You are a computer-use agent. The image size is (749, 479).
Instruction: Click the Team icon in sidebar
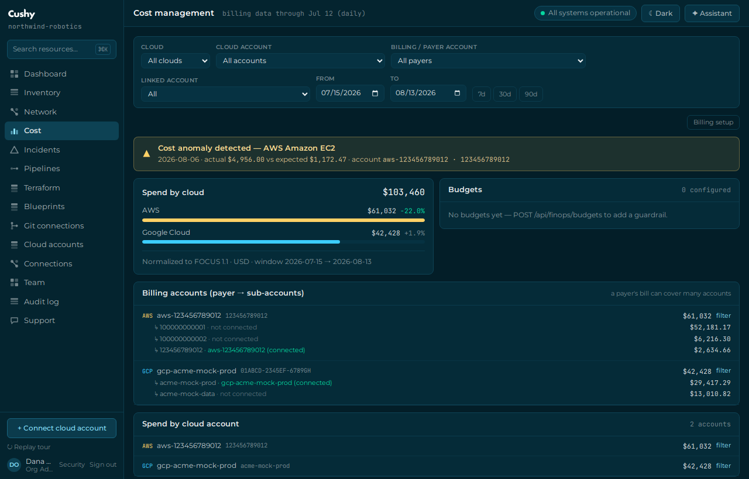pyautogui.click(x=15, y=282)
